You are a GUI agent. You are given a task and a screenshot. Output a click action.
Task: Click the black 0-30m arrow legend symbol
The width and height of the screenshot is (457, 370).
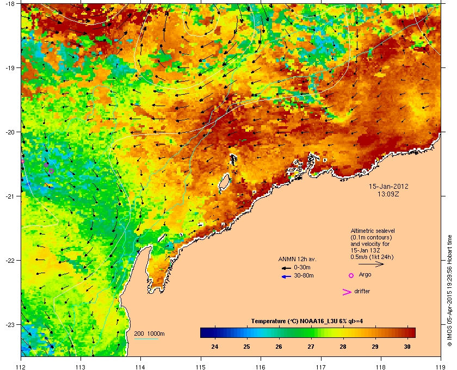pyautogui.click(x=286, y=268)
